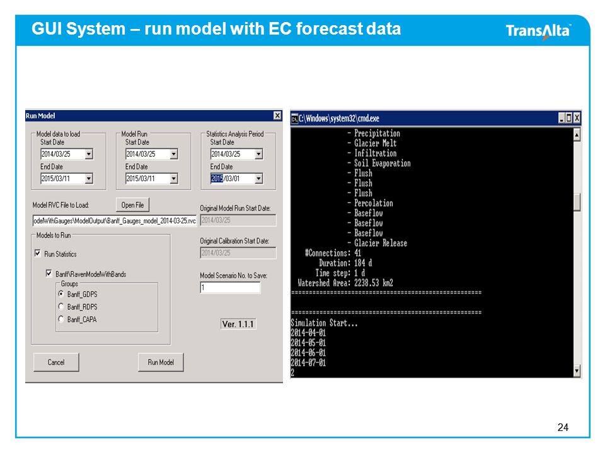Expand Model Run Start Date dropdown
The width and height of the screenshot is (605, 453).
174,154
